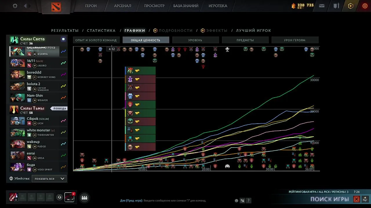Image resolution: width=371 pixels, height=208 pixels.
Task: Open the Убийства 'показать все' dropdown
Action: pos(49,179)
